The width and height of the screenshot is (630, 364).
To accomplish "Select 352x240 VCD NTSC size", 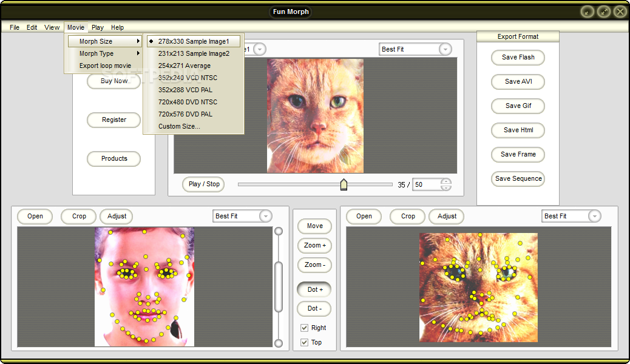I will [194, 78].
